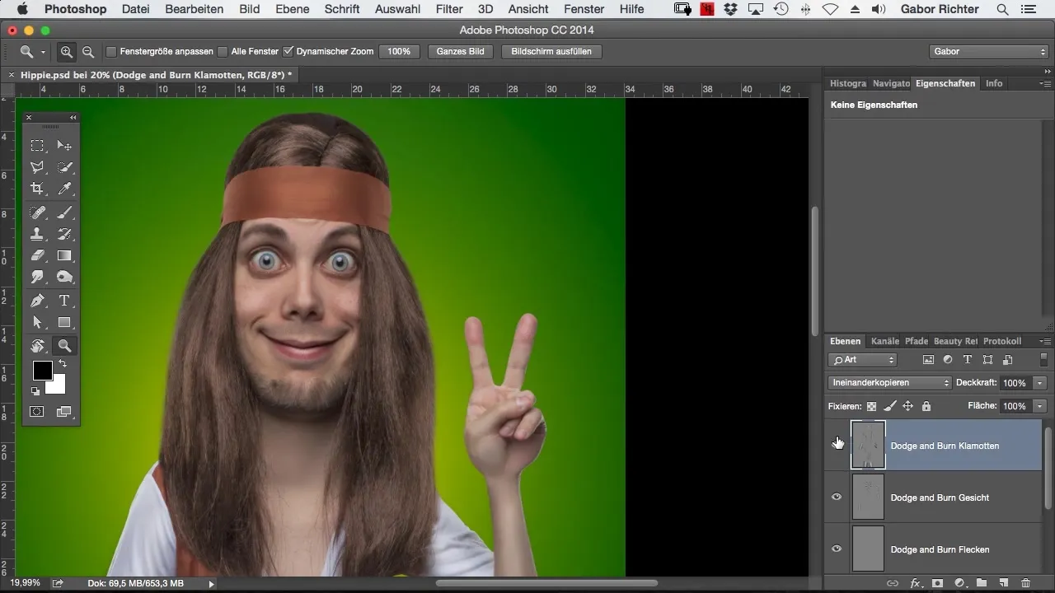Screen dimensions: 1055x593
Task: Open the Gabor workspace dropdown
Action: click(988, 51)
